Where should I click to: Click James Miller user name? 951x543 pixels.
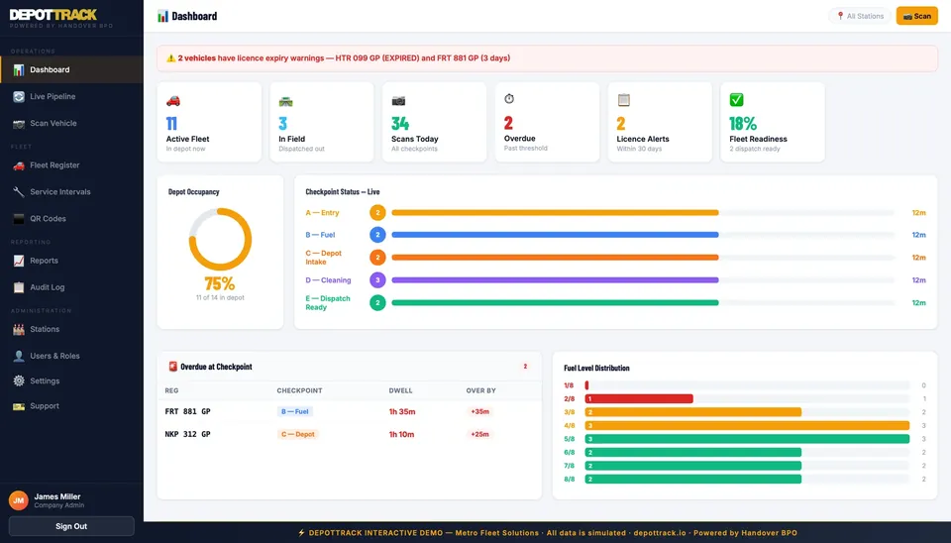(57, 496)
